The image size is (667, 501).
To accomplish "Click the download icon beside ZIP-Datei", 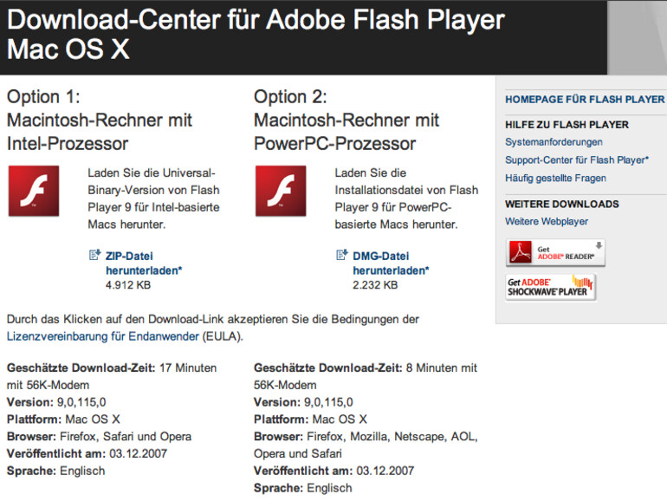I will (x=94, y=256).
